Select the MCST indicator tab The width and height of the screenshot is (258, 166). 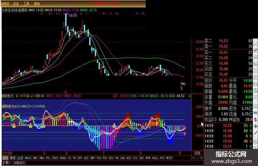(169, 158)
